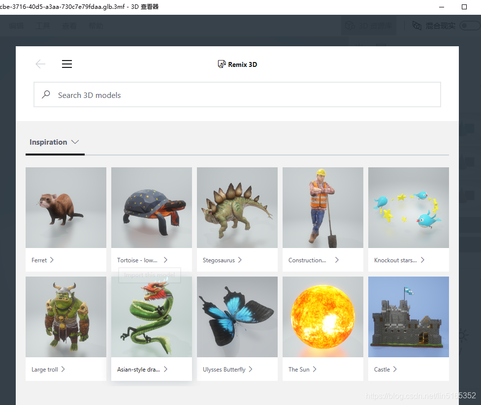Open the Ulysses Butterfly thumbnail
Image resolution: width=481 pixels, height=405 pixels.
[237, 317]
